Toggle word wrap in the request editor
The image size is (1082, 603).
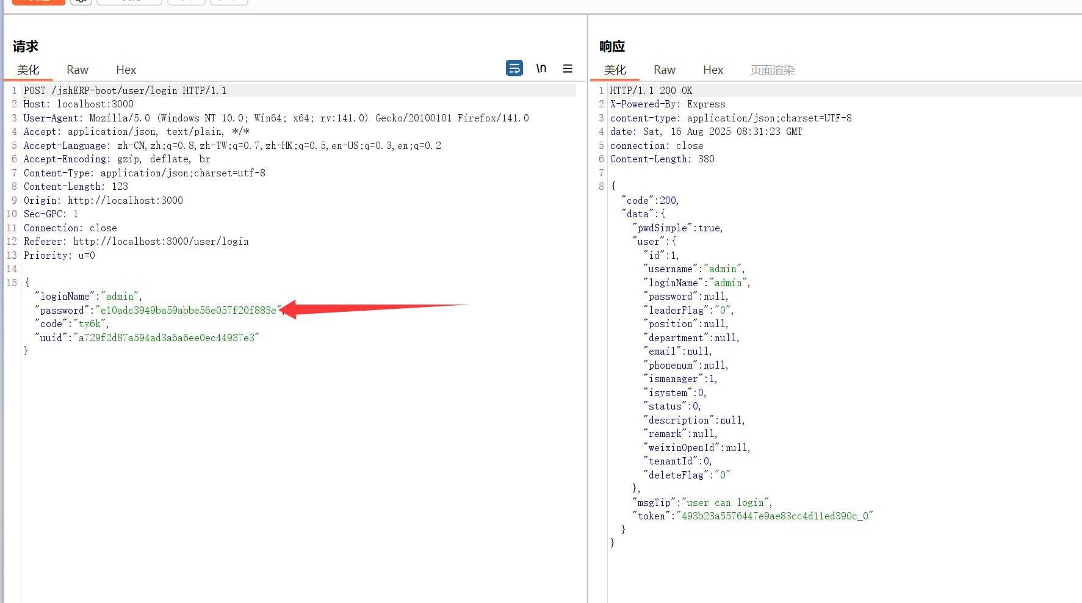click(x=514, y=68)
